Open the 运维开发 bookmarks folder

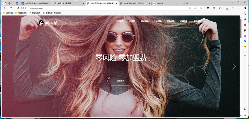pyautogui.click(x=8, y=13)
